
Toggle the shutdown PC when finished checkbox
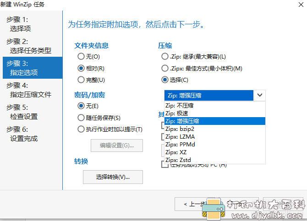click(165, 164)
